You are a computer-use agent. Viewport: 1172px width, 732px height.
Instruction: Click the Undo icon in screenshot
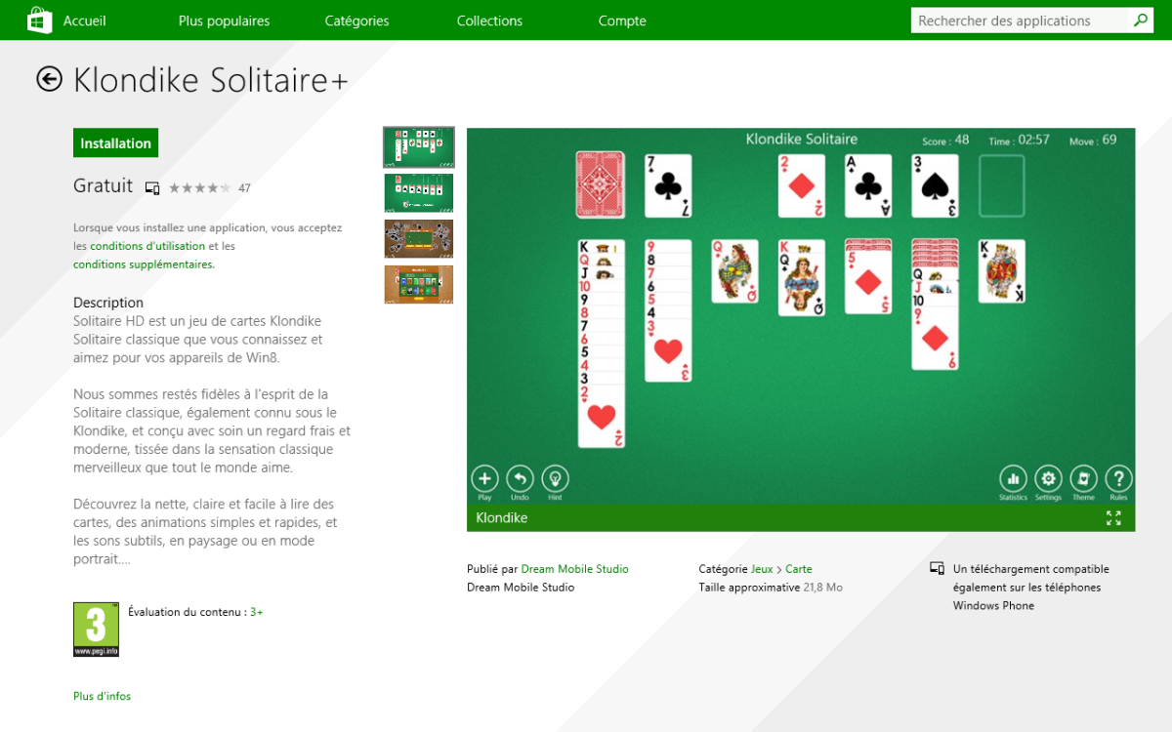(x=521, y=478)
